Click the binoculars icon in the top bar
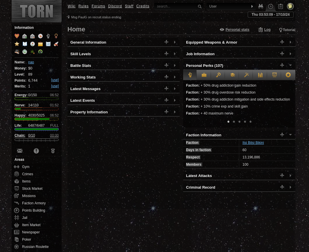 tap(261, 6)
